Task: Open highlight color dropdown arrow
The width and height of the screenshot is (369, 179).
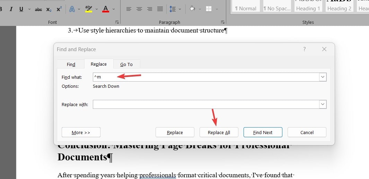Action: tap(96, 9)
